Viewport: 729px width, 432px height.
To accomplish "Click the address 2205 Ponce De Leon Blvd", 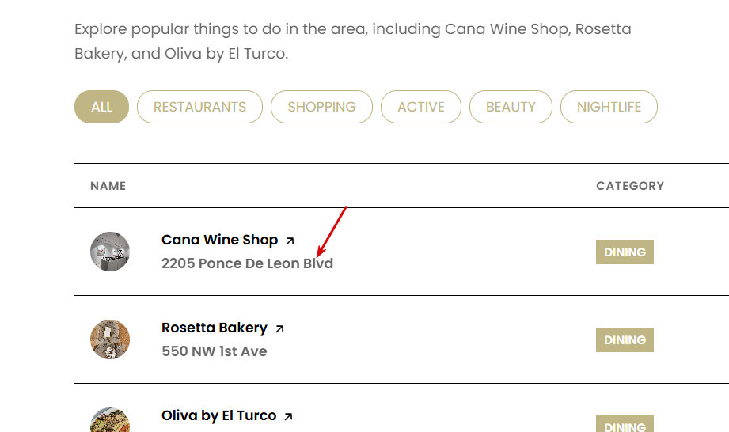I will 247,263.
